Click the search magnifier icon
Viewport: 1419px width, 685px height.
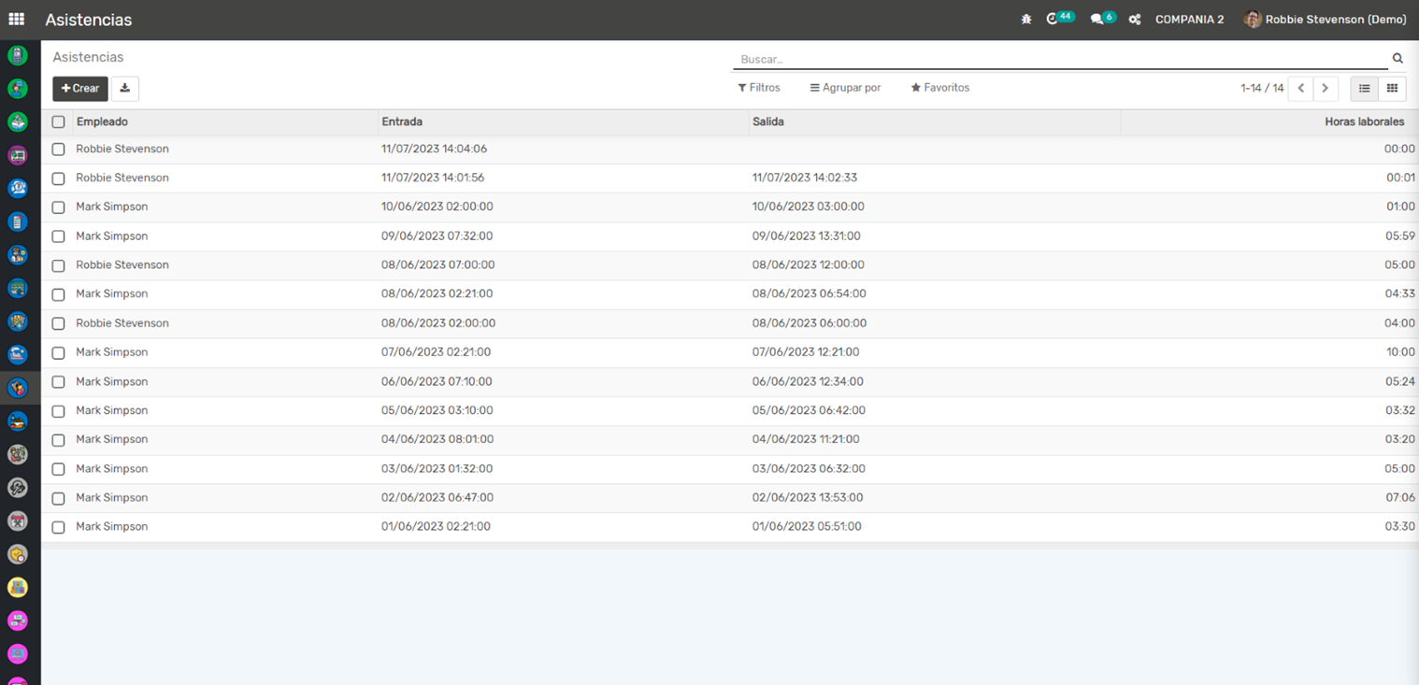click(1397, 58)
